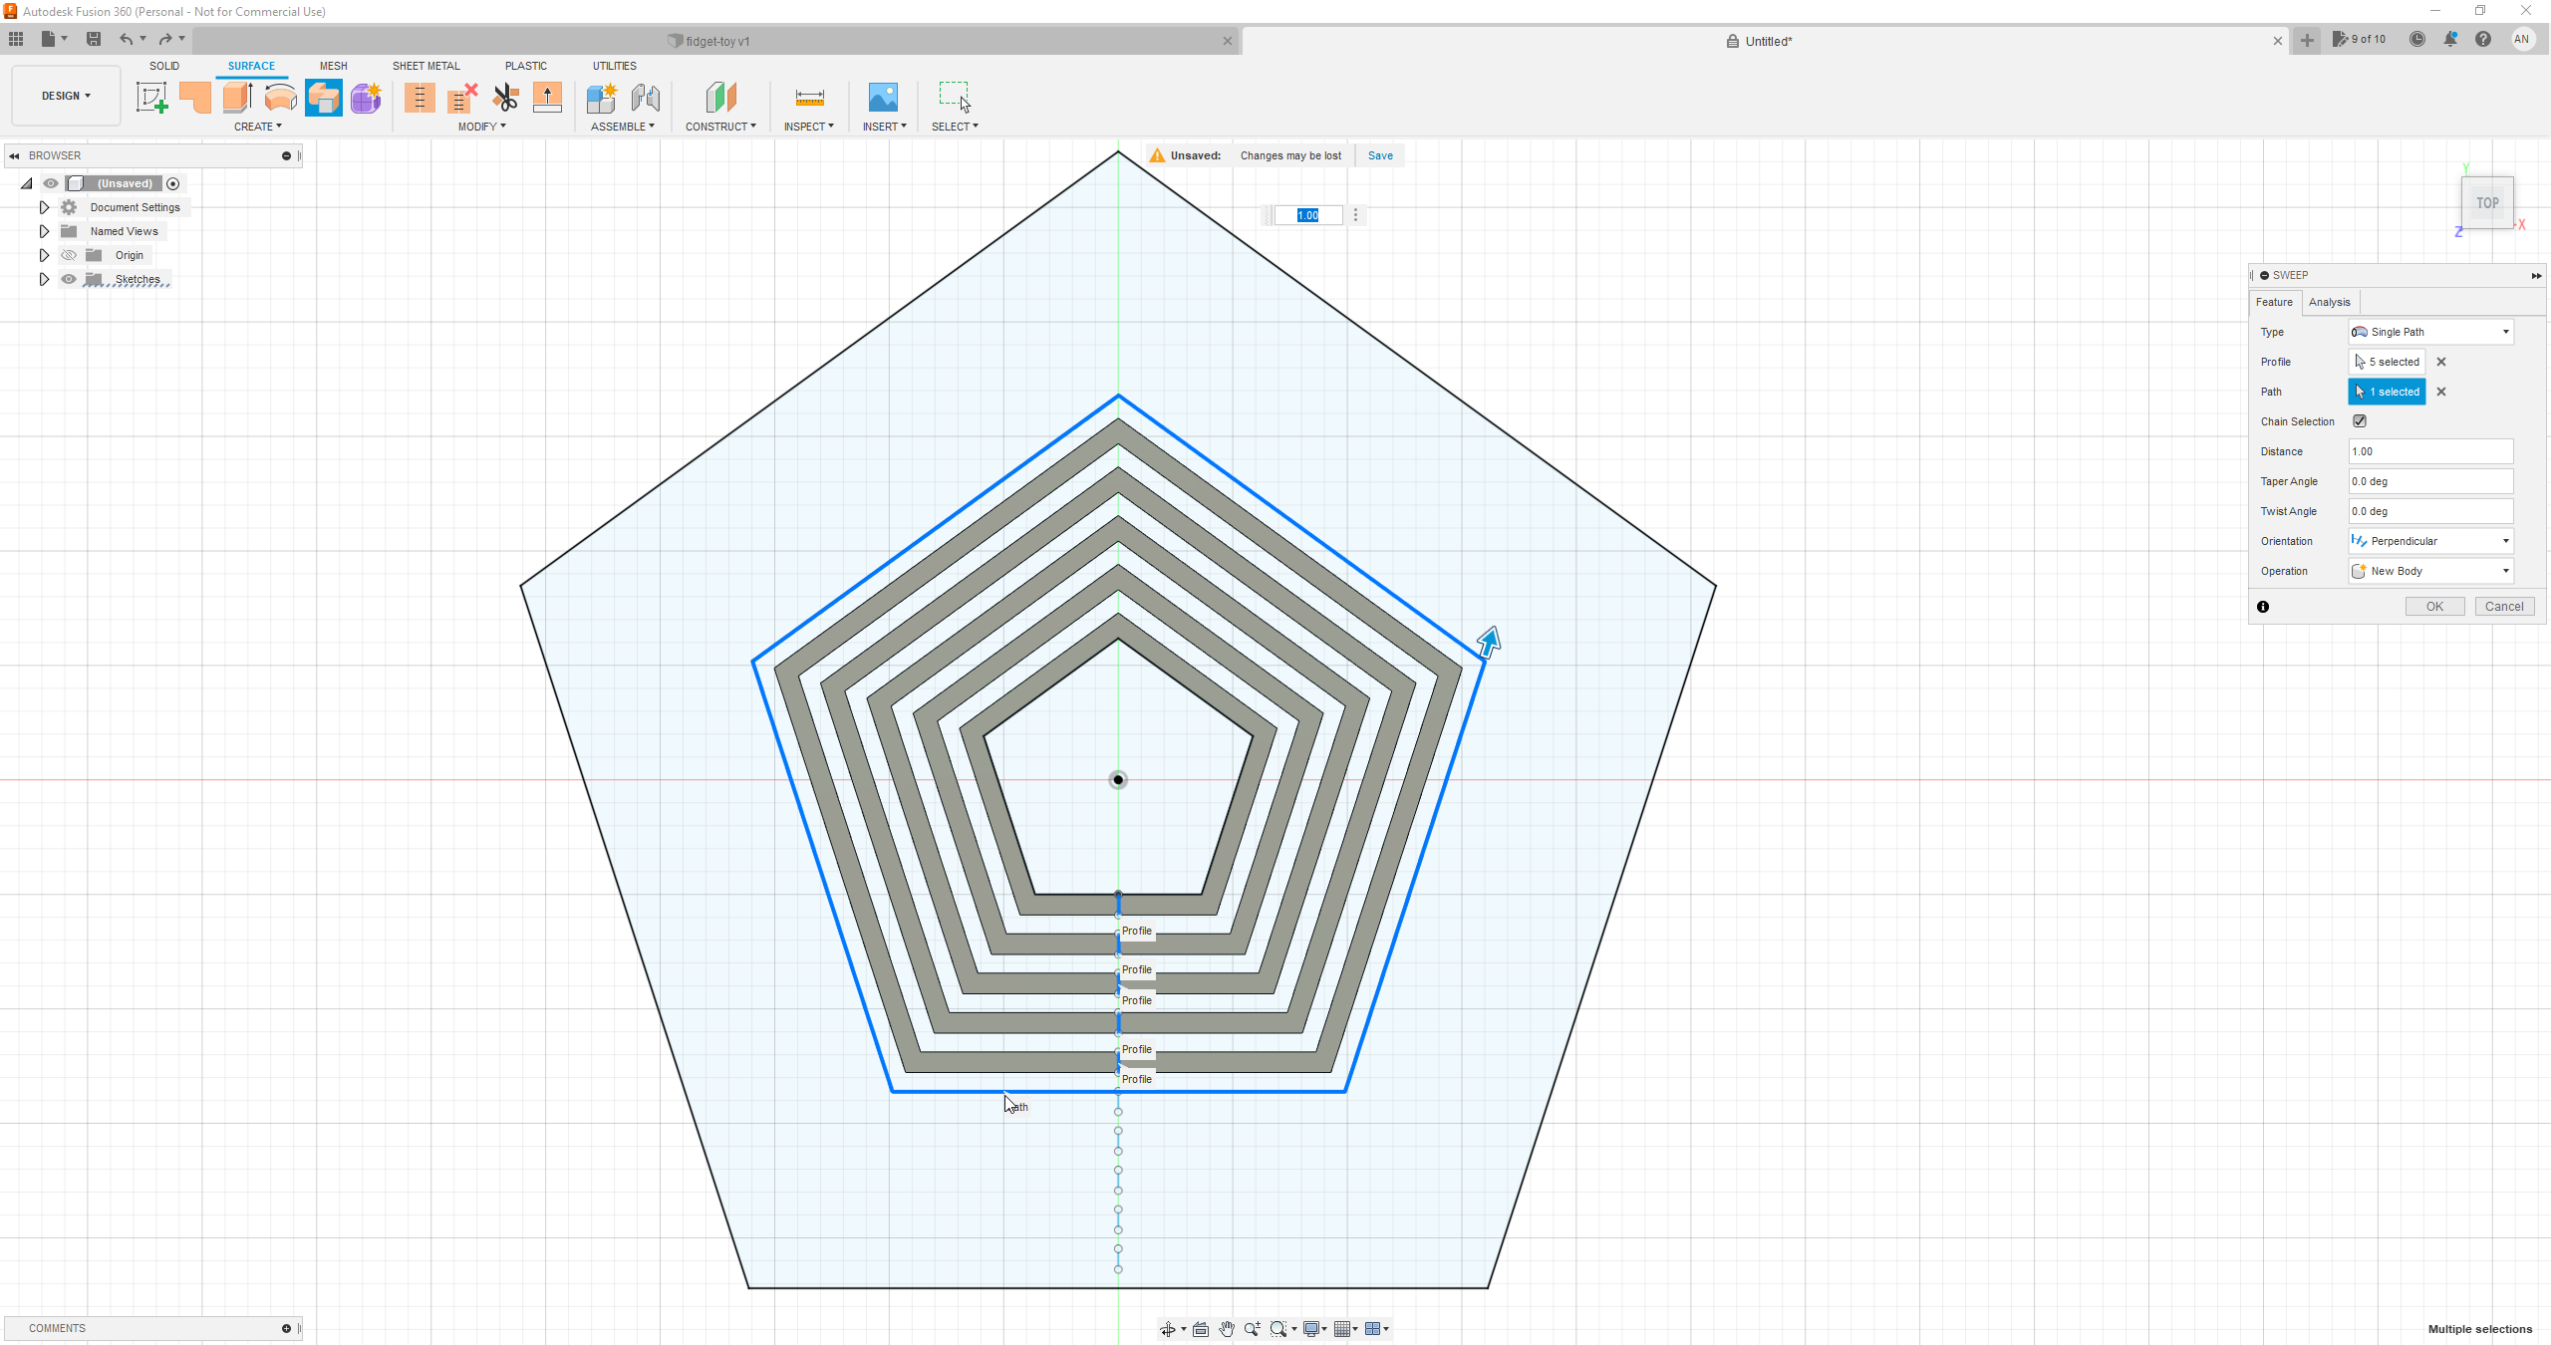
Task: Select the Create Sketch tool
Action: point(151,97)
